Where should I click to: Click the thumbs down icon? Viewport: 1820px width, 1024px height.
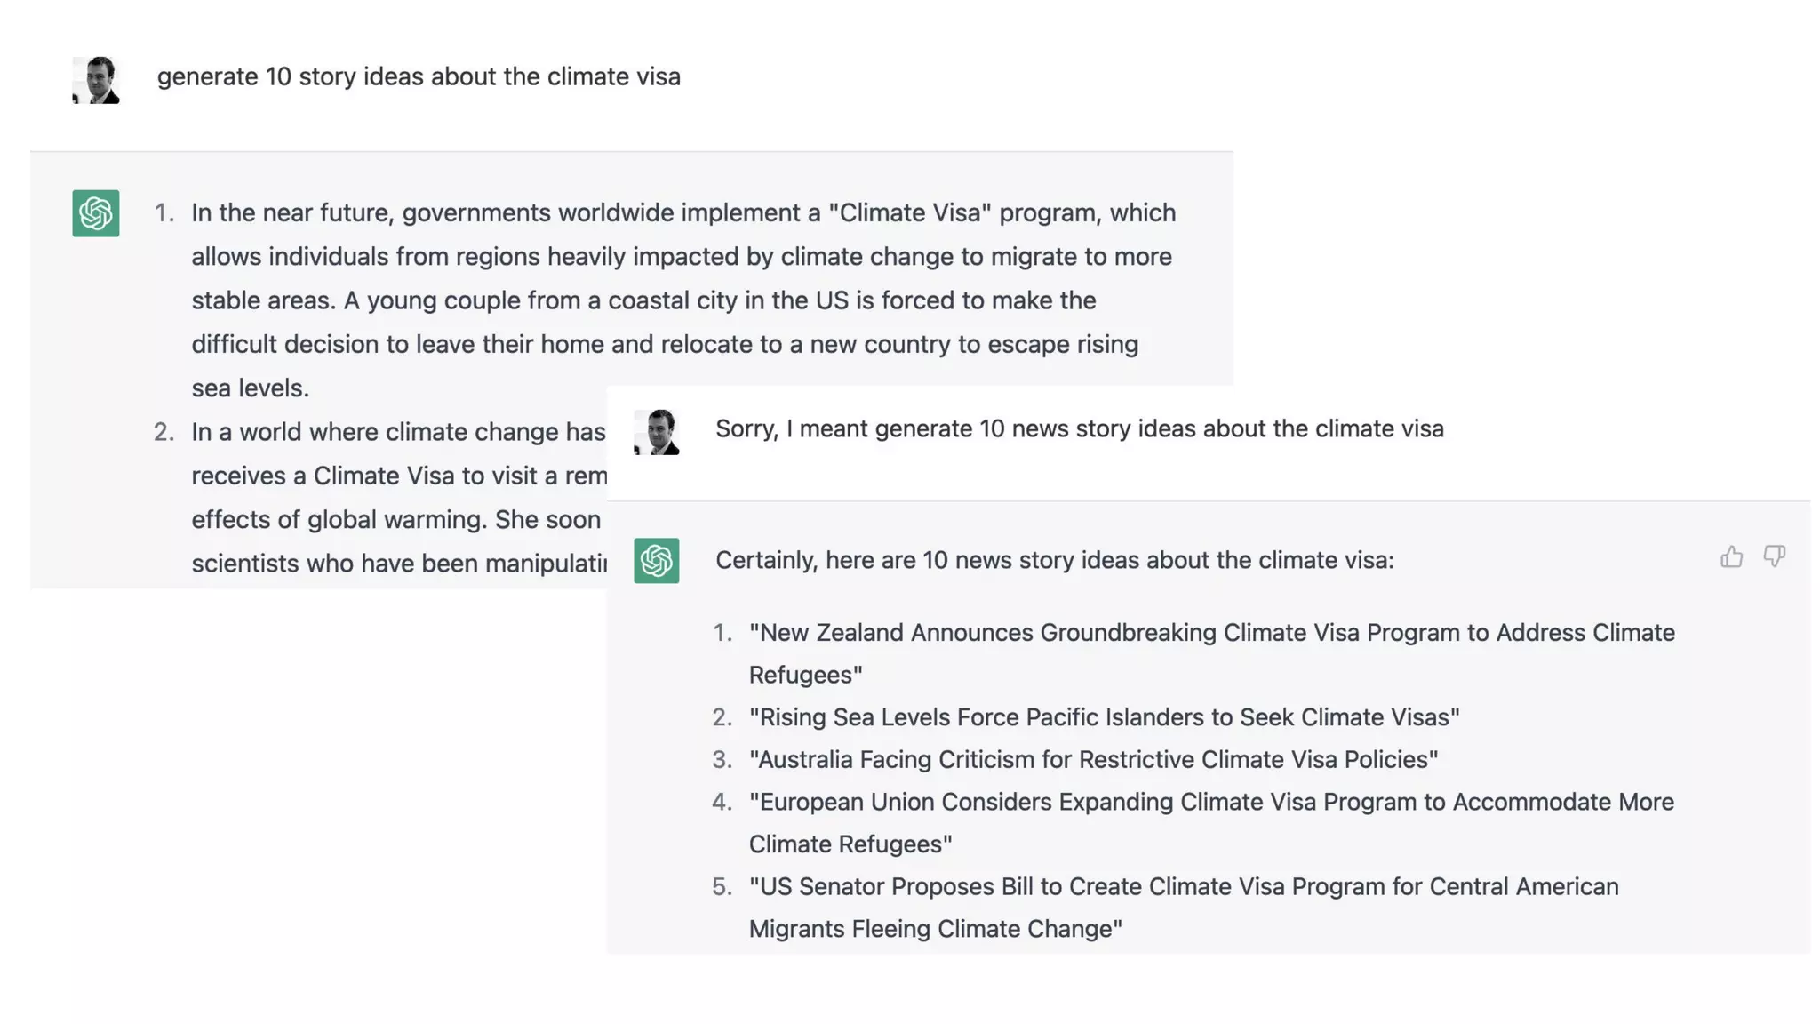(1775, 556)
